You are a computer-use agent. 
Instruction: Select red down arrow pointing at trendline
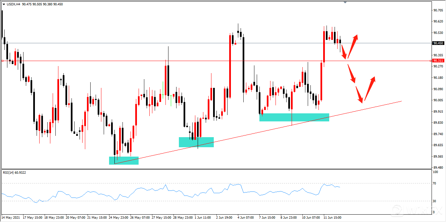[359, 94]
